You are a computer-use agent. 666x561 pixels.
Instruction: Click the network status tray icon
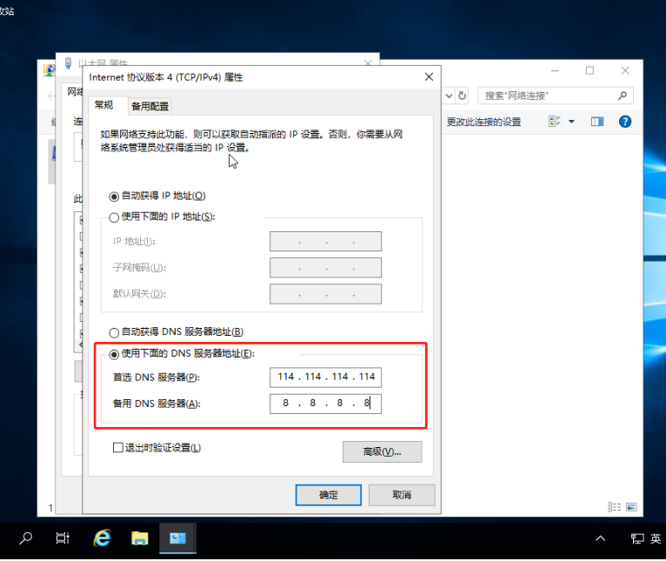(637, 539)
